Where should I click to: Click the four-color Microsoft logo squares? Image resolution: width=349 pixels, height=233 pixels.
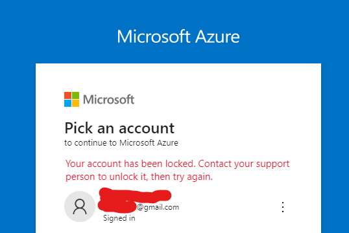click(x=71, y=99)
